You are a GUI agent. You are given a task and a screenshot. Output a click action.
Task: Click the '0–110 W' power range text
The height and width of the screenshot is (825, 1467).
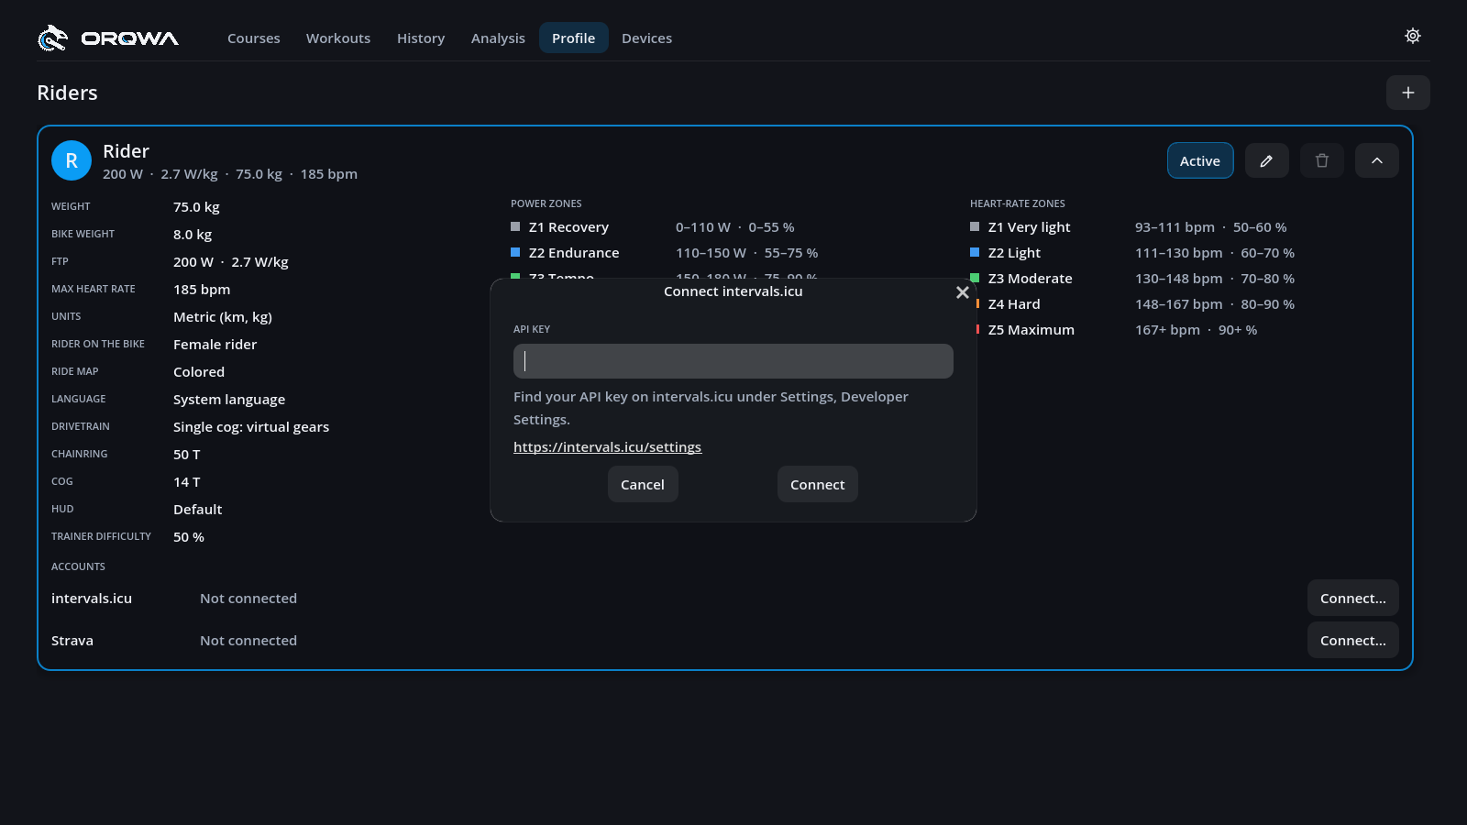click(x=703, y=227)
